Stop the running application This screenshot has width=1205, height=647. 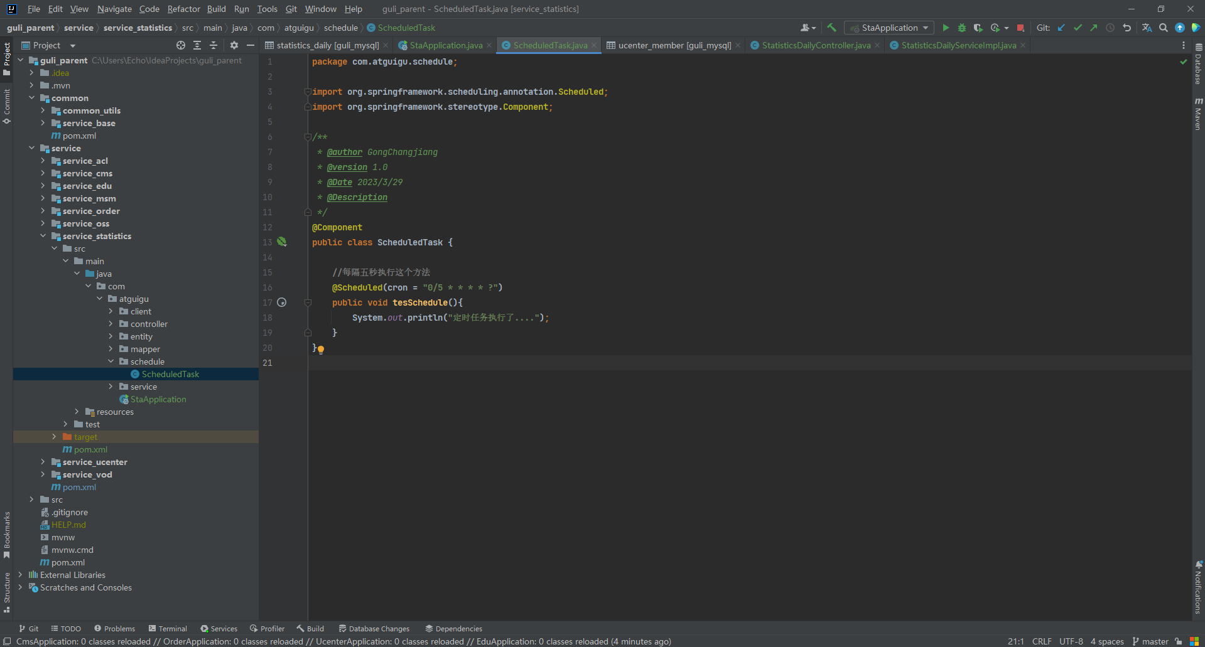click(1020, 28)
